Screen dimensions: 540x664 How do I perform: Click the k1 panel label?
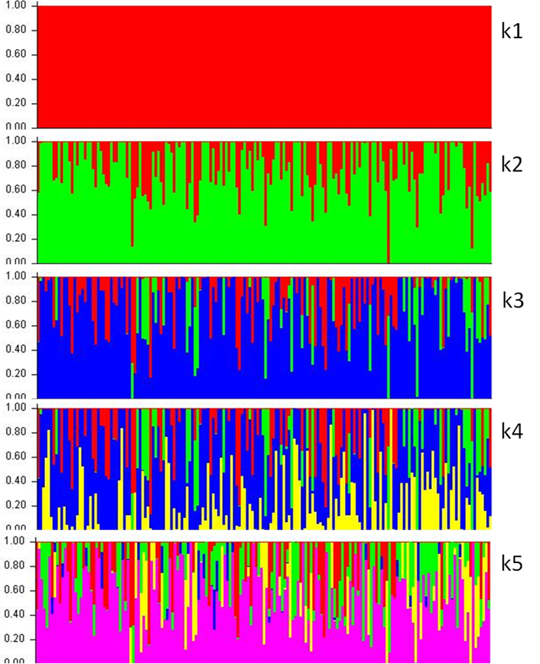coord(512,31)
